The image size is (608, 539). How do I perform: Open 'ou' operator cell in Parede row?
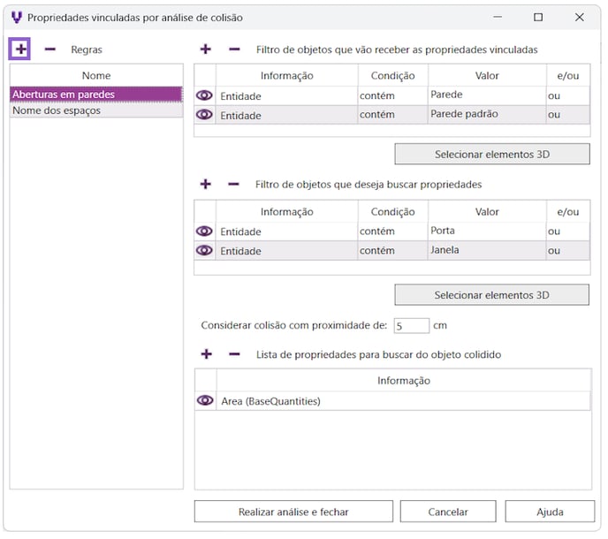pyautogui.click(x=566, y=95)
